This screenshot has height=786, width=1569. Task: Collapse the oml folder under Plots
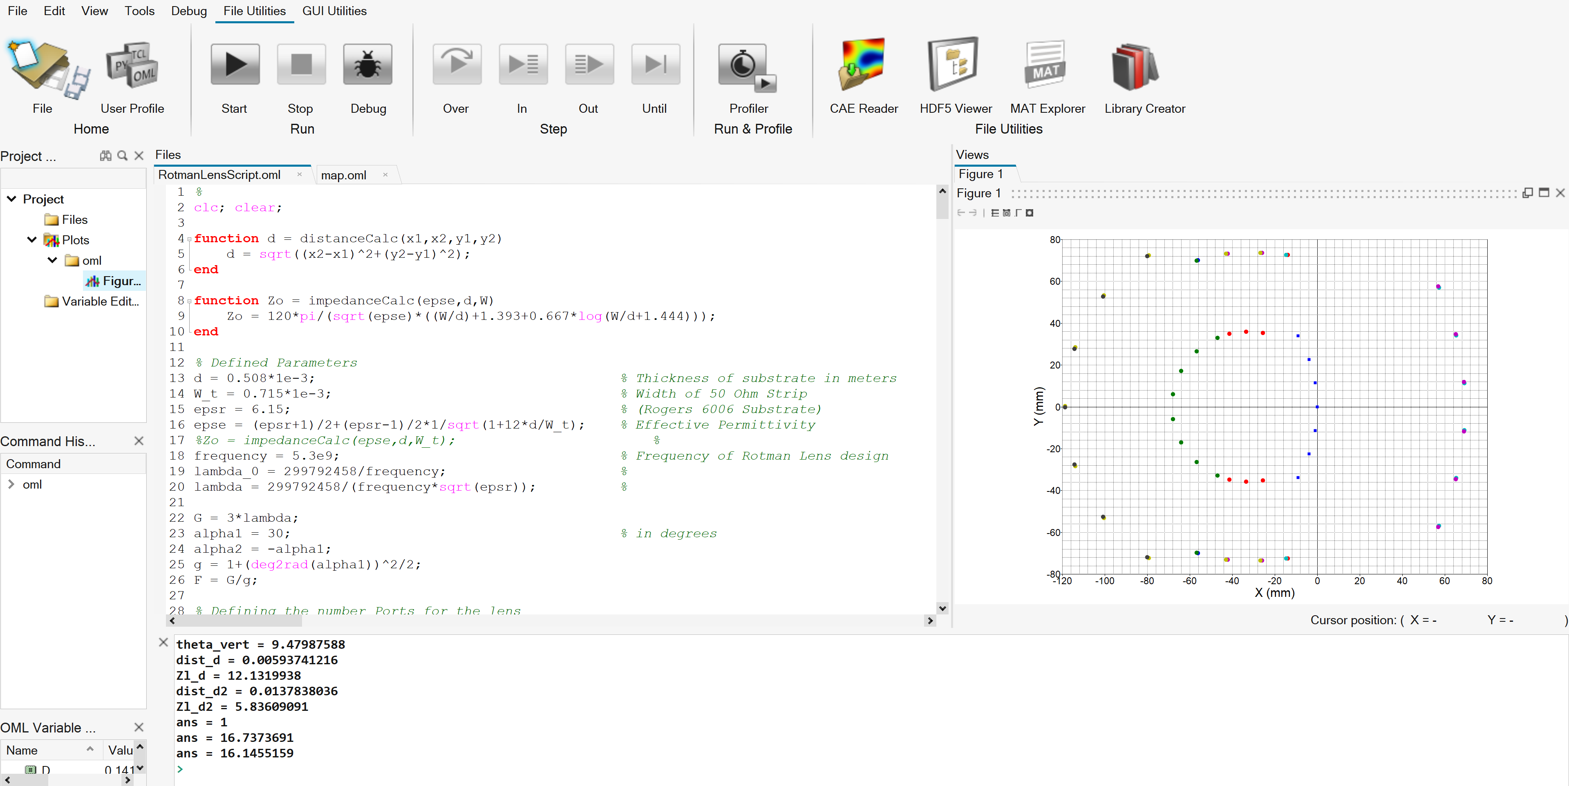tap(52, 261)
